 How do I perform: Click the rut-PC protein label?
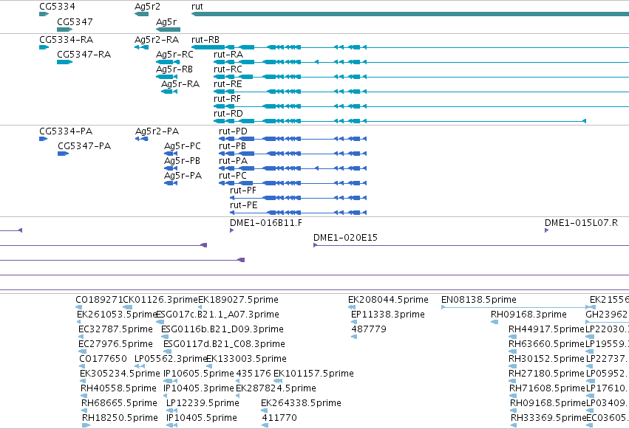click(233, 176)
